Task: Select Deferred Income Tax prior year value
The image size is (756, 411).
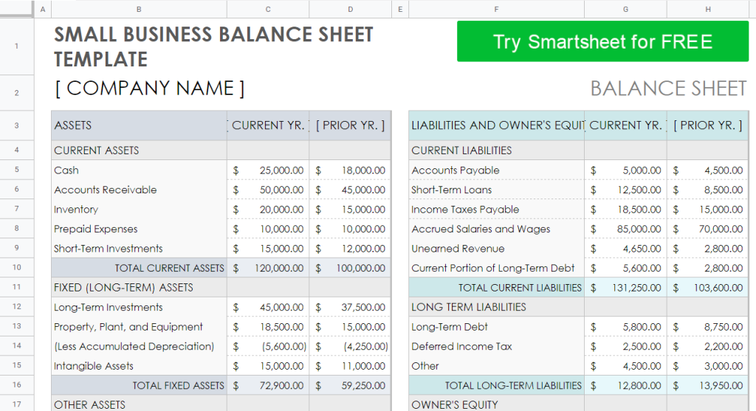Action: pyautogui.click(x=708, y=346)
